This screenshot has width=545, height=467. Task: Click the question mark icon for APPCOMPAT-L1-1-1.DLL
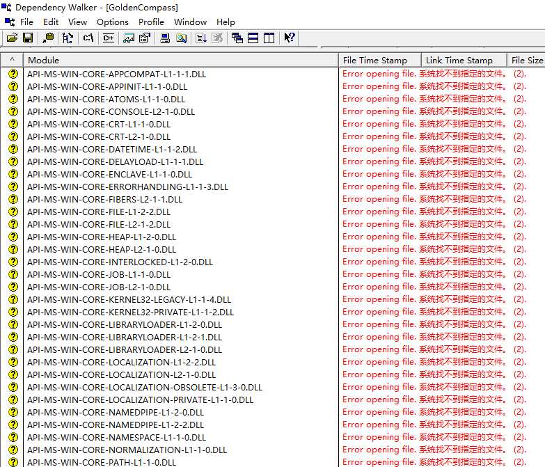coord(13,74)
